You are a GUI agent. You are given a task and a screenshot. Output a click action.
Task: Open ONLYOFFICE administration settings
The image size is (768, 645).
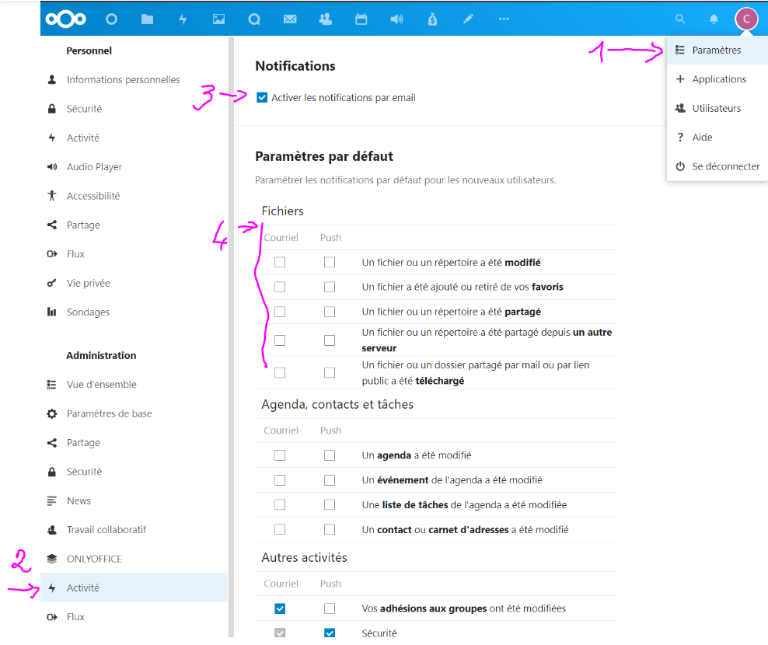[94, 559]
